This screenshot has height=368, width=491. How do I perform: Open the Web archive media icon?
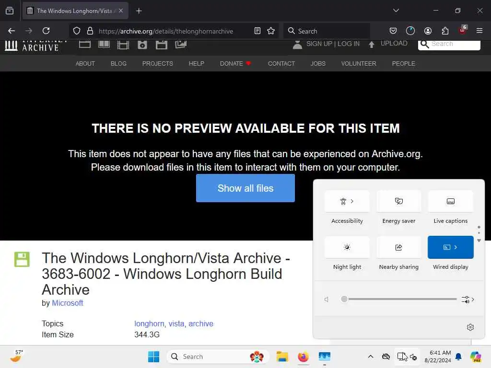[85, 45]
